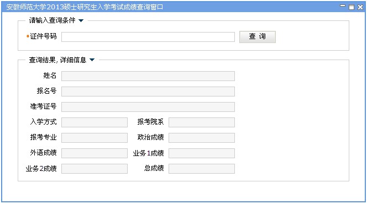
Task: Click the 政治成绩 result field
Action: coord(202,138)
